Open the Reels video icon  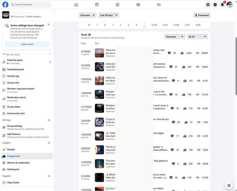click(97, 5)
